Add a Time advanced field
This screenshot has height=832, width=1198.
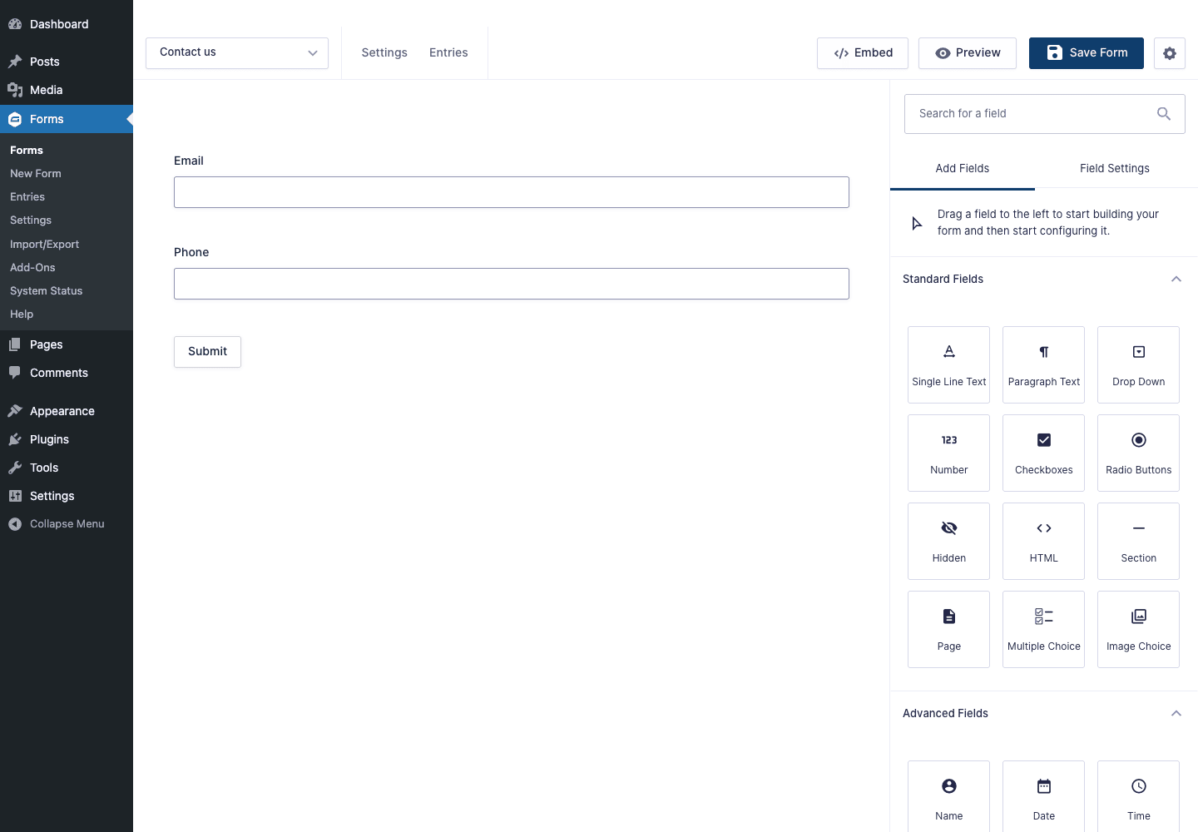tap(1138, 796)
